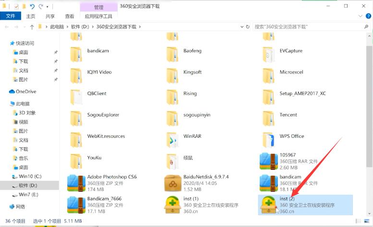373x227 pixels.
Task: Select the BaiduNetdisk_6.9.7.4 installer icon
Action: (x=173, y=183)
